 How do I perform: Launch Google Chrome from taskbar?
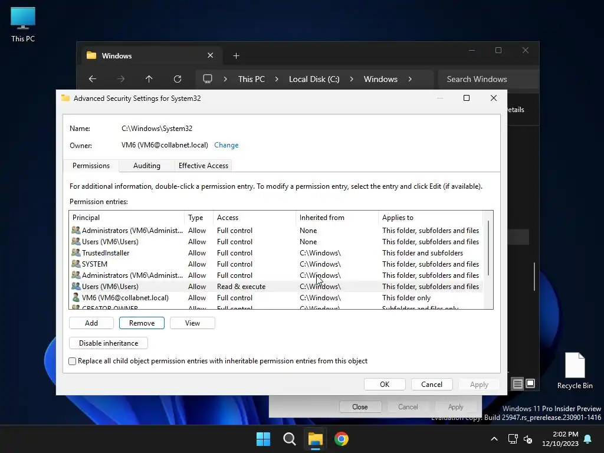[x=342, y=439]
